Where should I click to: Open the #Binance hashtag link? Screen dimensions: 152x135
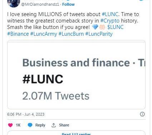(x=18, y=34)
